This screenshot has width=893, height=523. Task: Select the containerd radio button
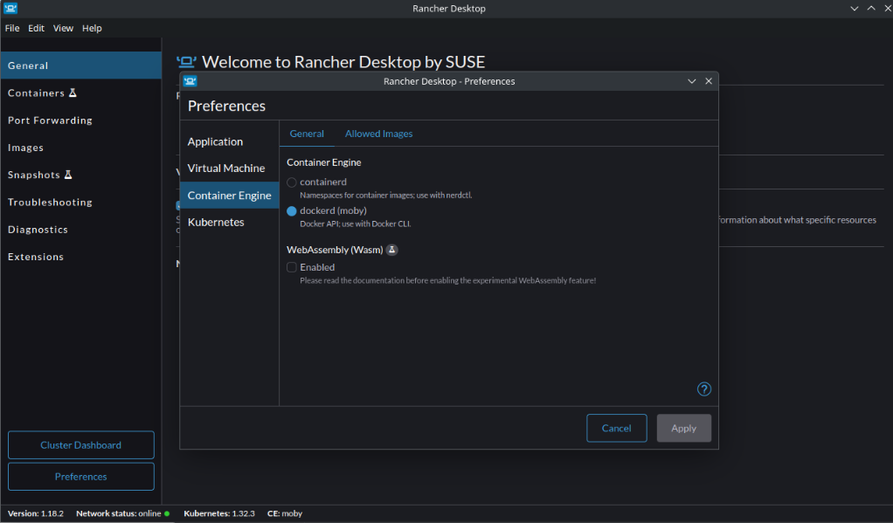pos(292,182)
